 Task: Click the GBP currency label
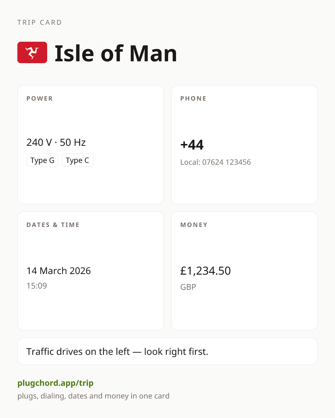[188, 287]
